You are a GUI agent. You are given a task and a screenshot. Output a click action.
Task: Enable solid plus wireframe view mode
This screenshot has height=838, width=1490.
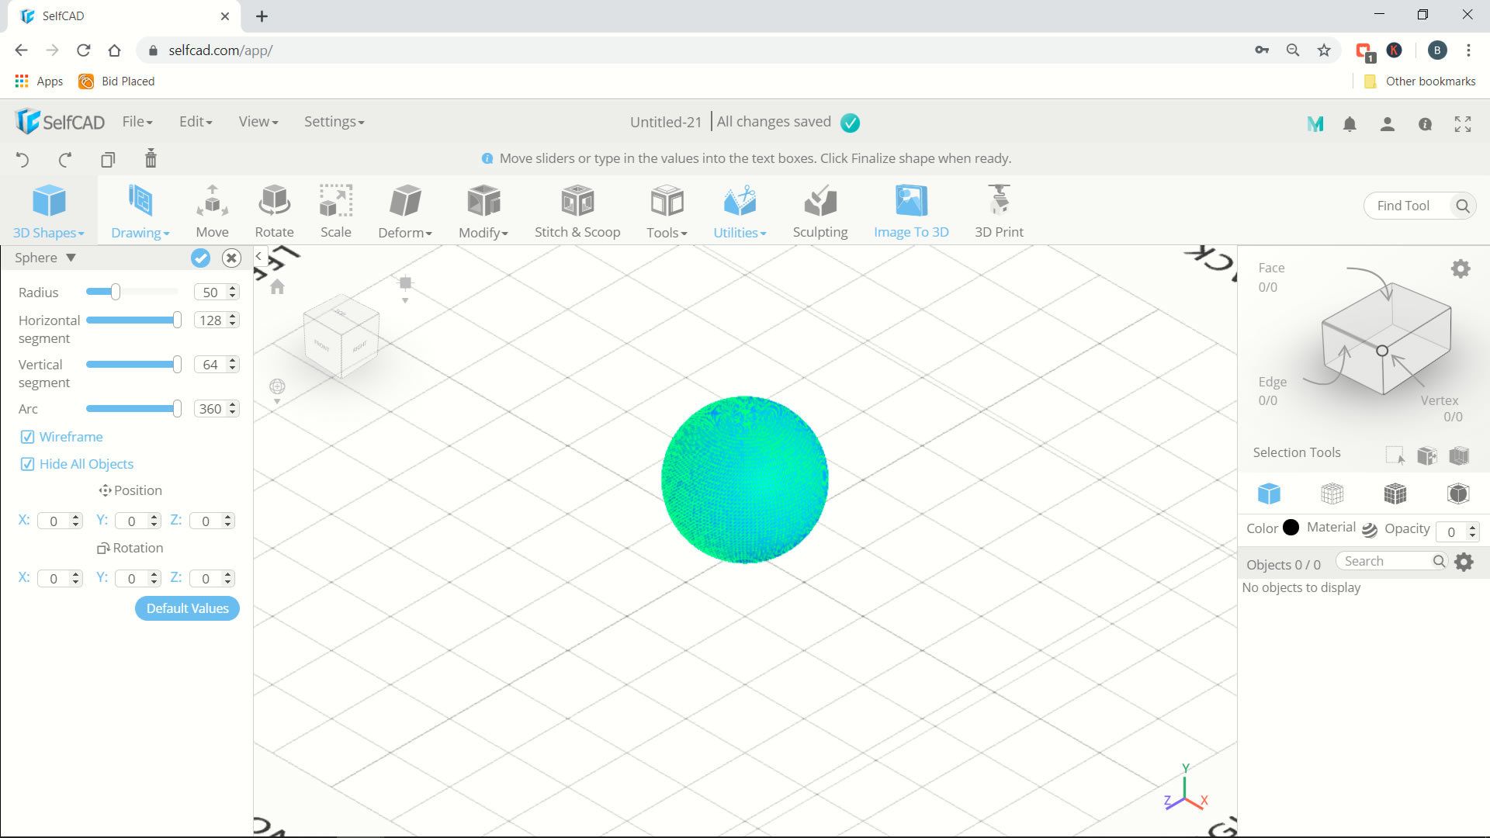1395,493
